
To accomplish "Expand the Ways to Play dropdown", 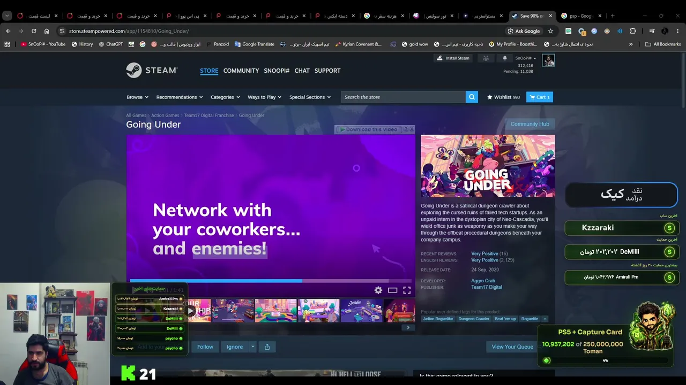I will [x=265, y=97].
